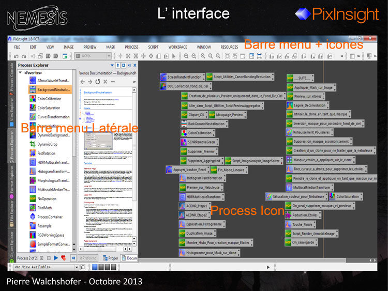Select MorphologicalTransformation process
The image size is (388, 291).
click(x=50, y=180)
